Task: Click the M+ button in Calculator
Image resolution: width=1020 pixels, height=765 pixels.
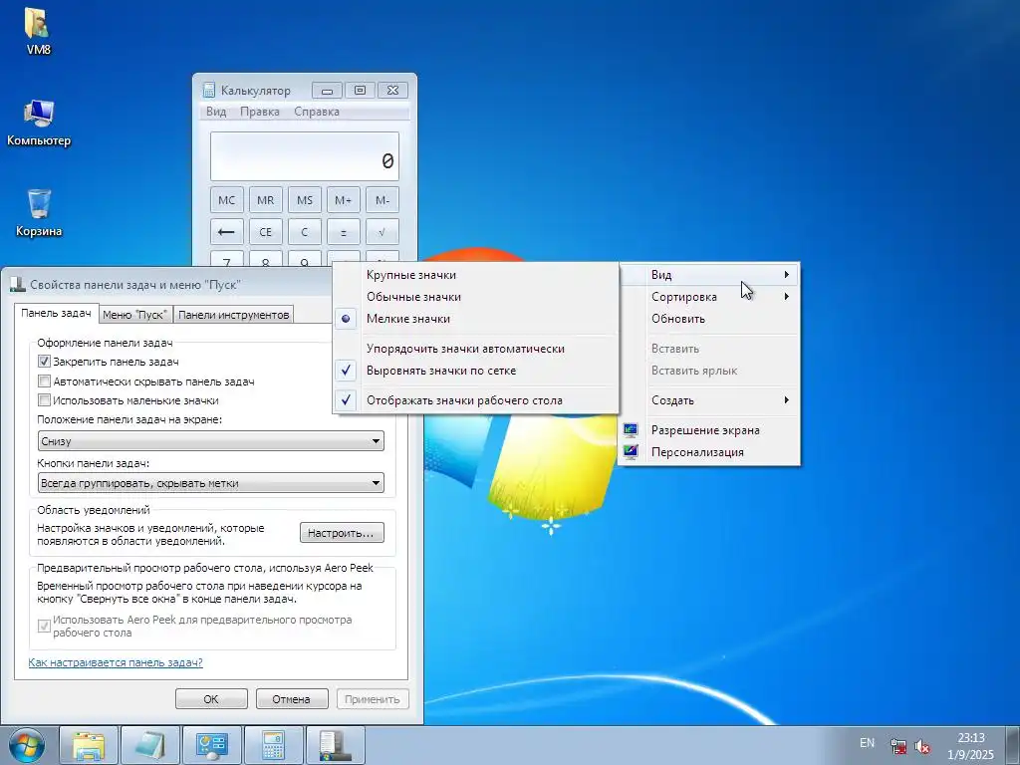Action: click(x=344, y=199)
